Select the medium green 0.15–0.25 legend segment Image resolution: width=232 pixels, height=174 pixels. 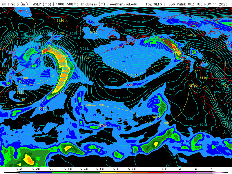pos(76,173)
